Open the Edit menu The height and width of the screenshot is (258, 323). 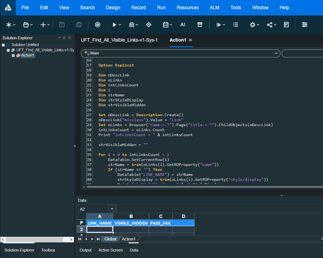click(44, 8)
